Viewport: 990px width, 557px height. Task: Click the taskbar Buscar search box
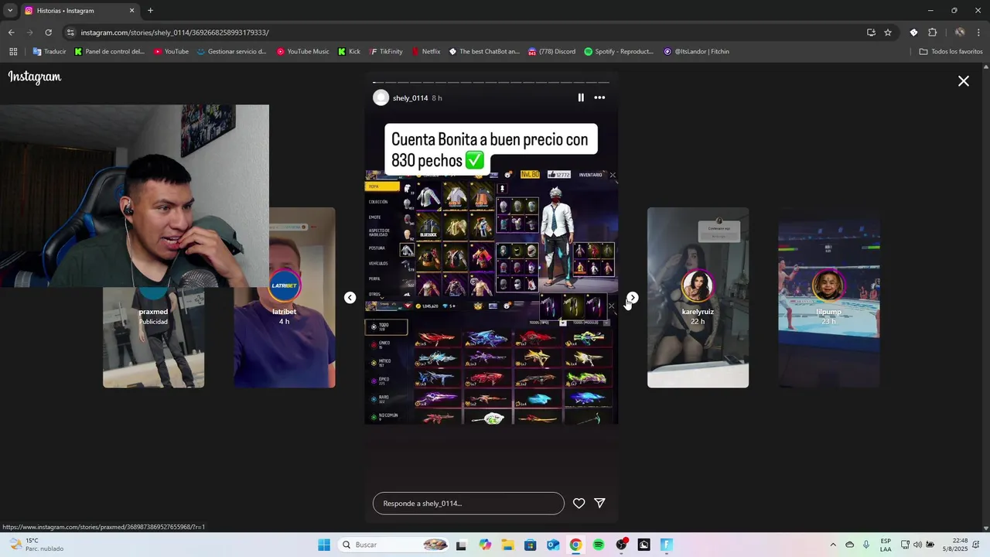(x=394, y=545)
